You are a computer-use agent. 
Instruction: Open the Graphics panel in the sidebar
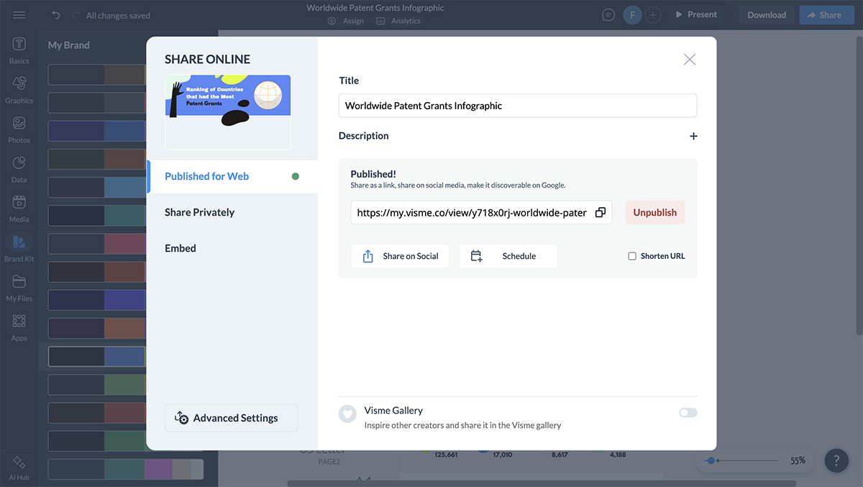pyautogui.click(x=19, y=88)
